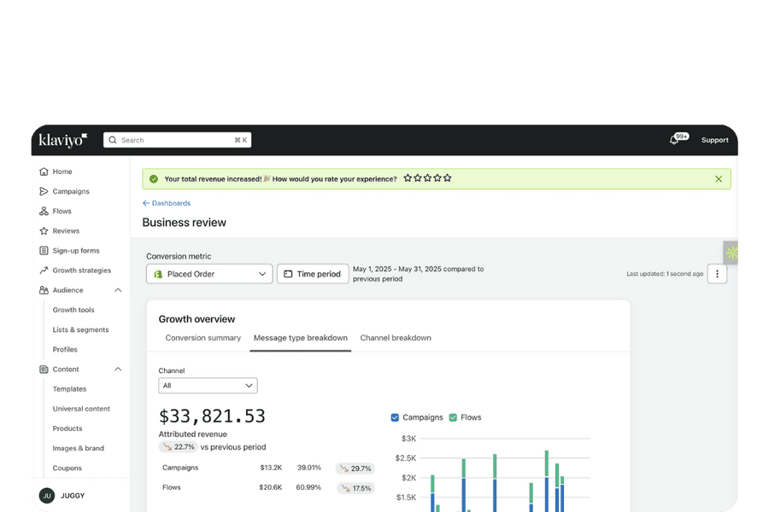Click the 22.7% vs previous period badge
Image resolution: width=769 pixels, height=512 pixels.
pyautogui.click(x=179, y=447)
